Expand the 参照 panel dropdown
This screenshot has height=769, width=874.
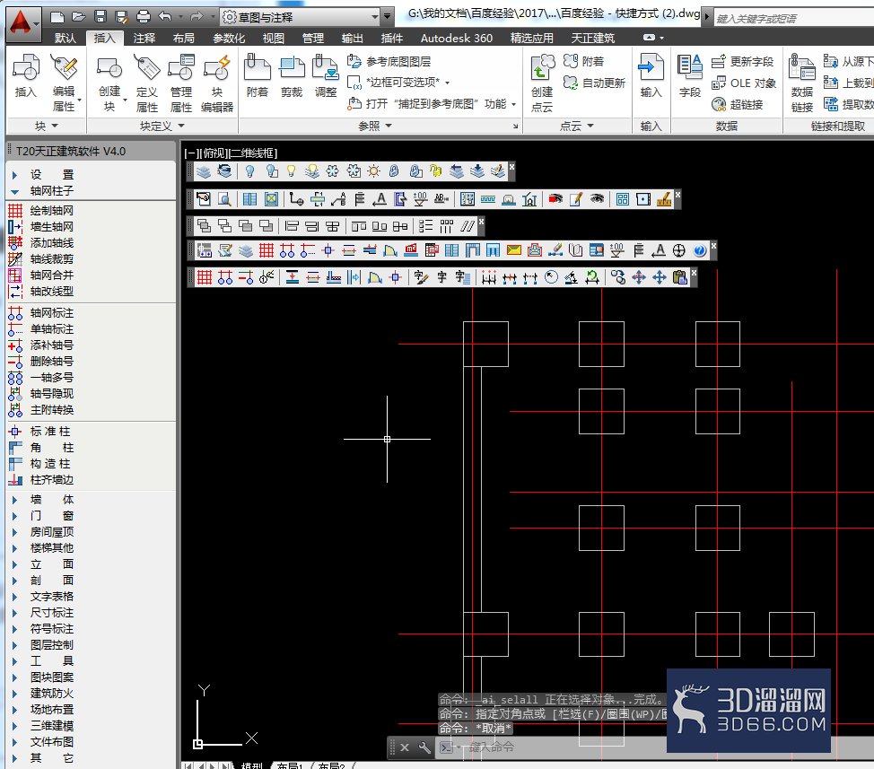click(374, 127)
